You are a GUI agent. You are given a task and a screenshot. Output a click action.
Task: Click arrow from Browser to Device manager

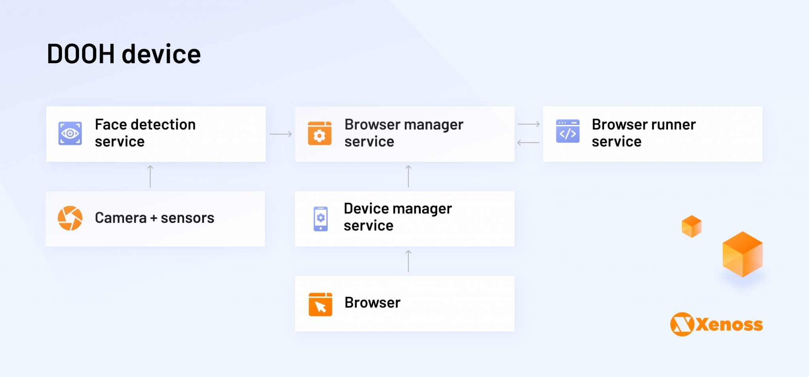[x=408, y=261]
